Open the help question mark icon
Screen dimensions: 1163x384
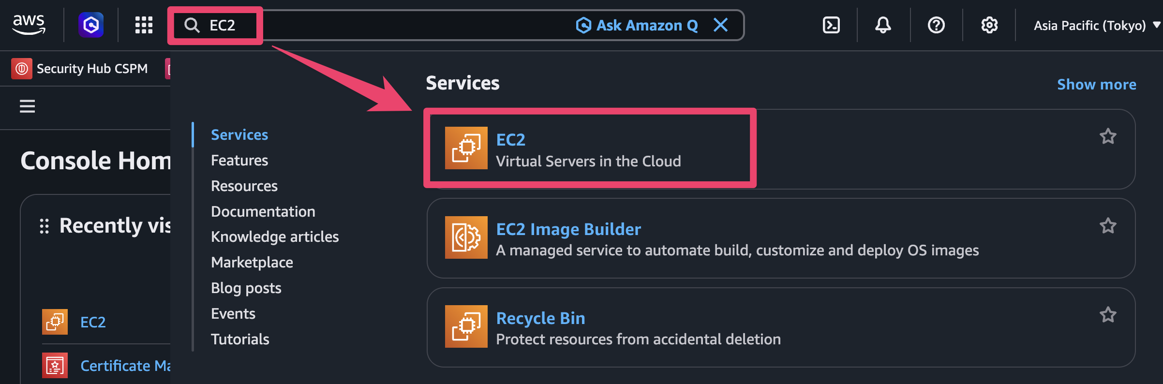tap(936, 25)
